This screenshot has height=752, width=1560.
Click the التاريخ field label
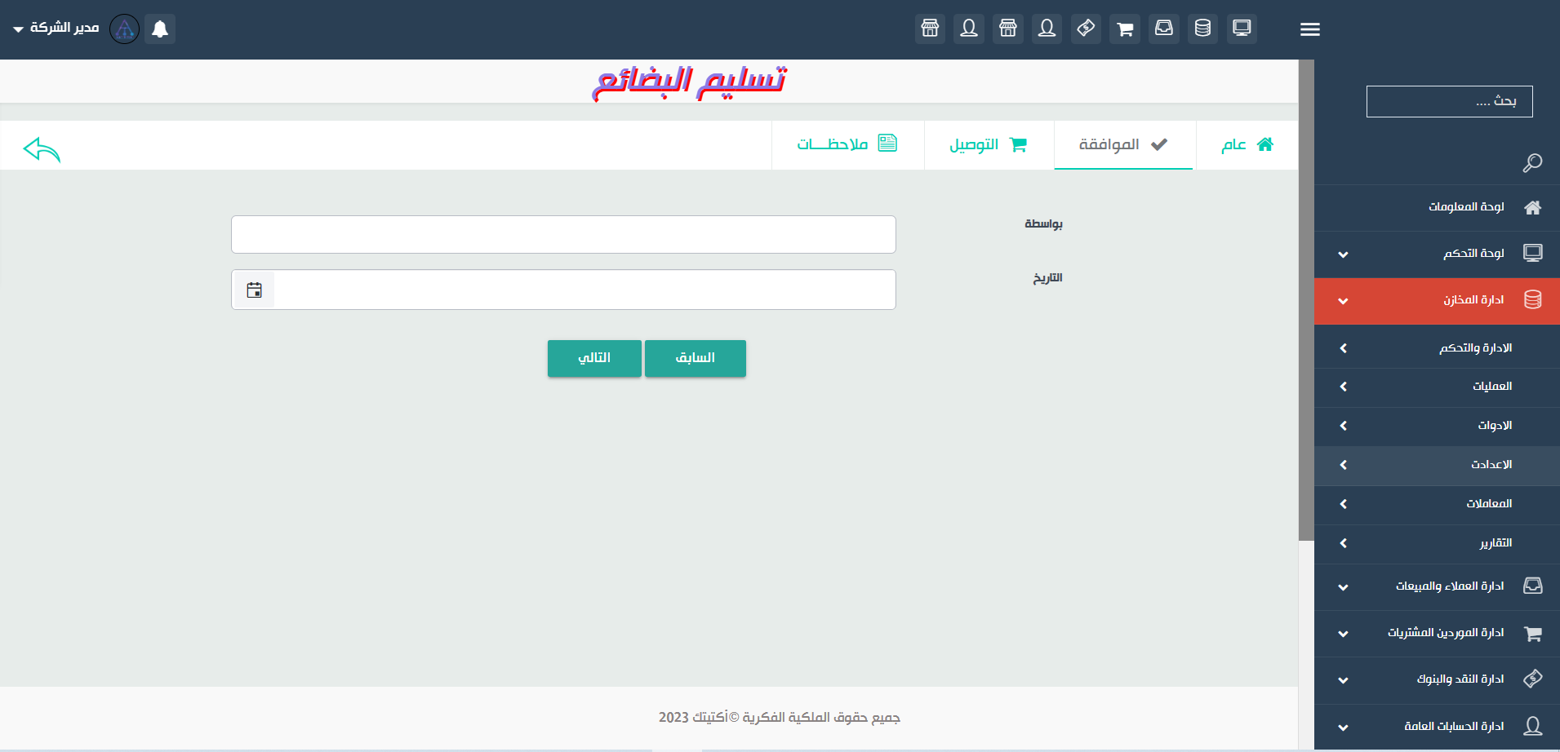(x=1047, y=278)
